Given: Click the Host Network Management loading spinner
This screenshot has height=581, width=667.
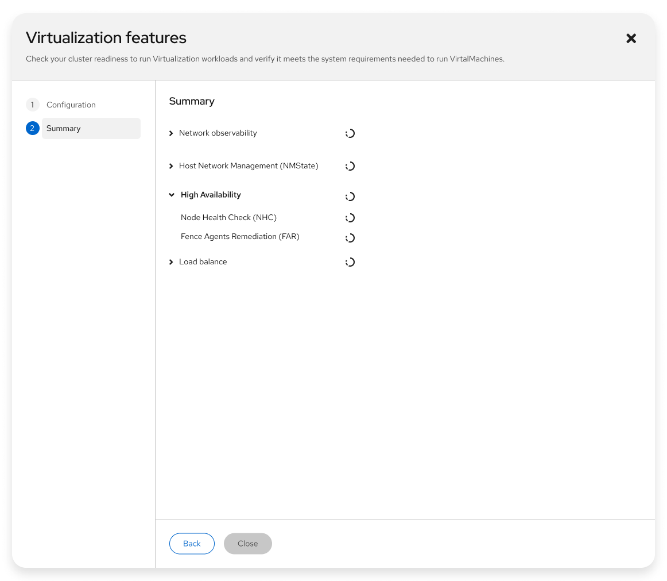Looking at the screenshot, I should pos(350,166).
